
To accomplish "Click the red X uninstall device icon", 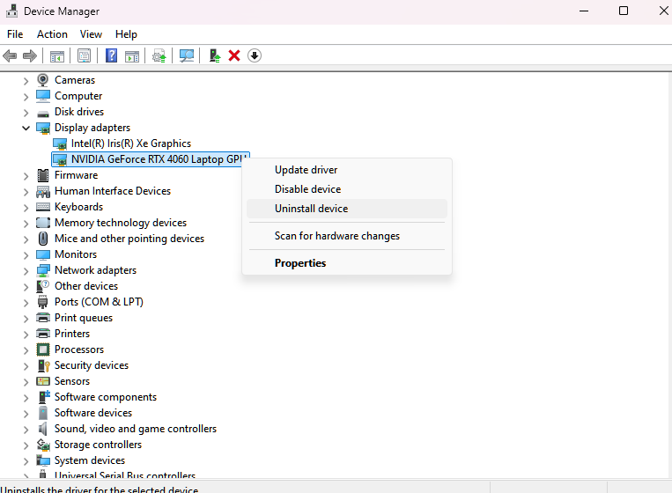I will point(234,55).
